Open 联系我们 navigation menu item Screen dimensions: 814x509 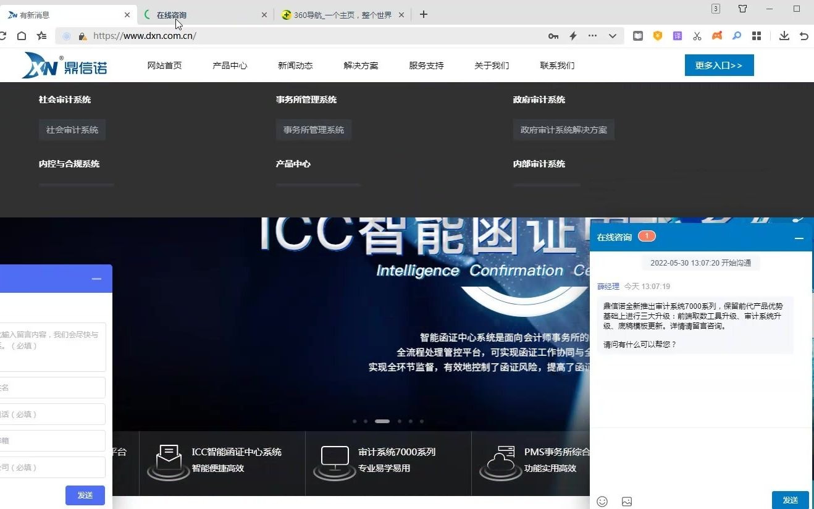tap(557, 65)
